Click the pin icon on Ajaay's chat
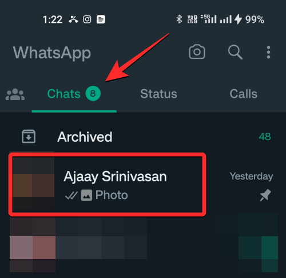This screenshot has width=286, height=278. [265, 195]
